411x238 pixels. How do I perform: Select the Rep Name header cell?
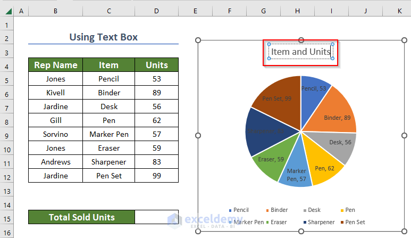(x=55, y=65)
